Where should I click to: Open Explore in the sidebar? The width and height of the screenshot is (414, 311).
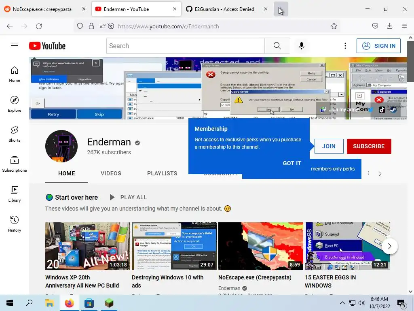15,104
